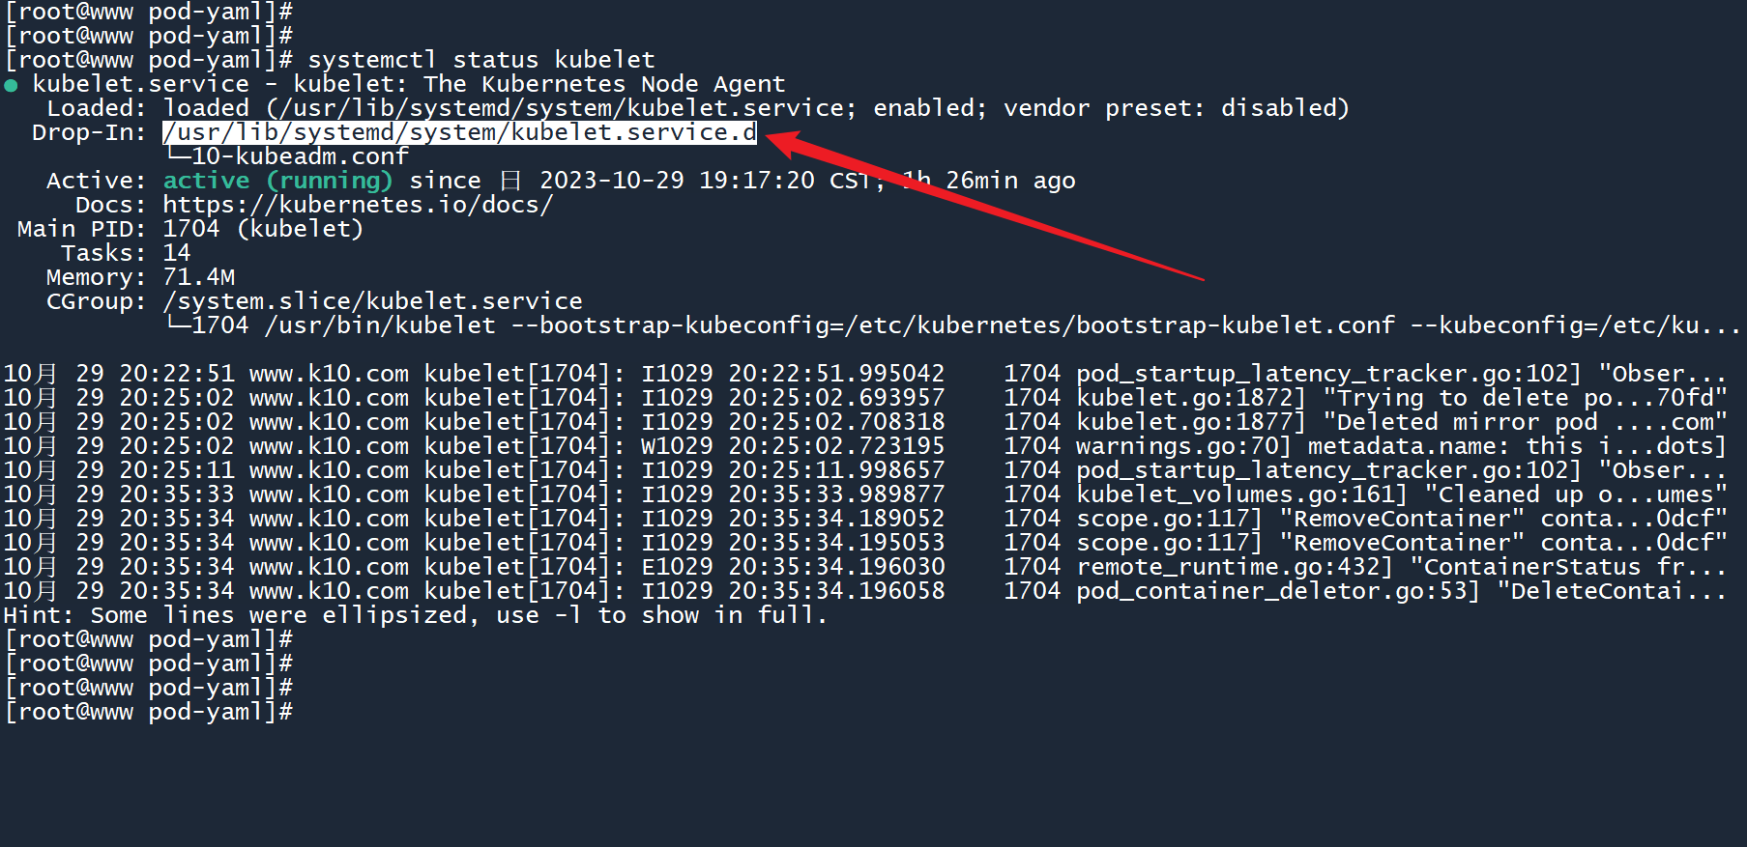This screenshot has height=847, width=1747.
Task: Open the kubernetes.io docs URL
Action: (x=357, y=205)
